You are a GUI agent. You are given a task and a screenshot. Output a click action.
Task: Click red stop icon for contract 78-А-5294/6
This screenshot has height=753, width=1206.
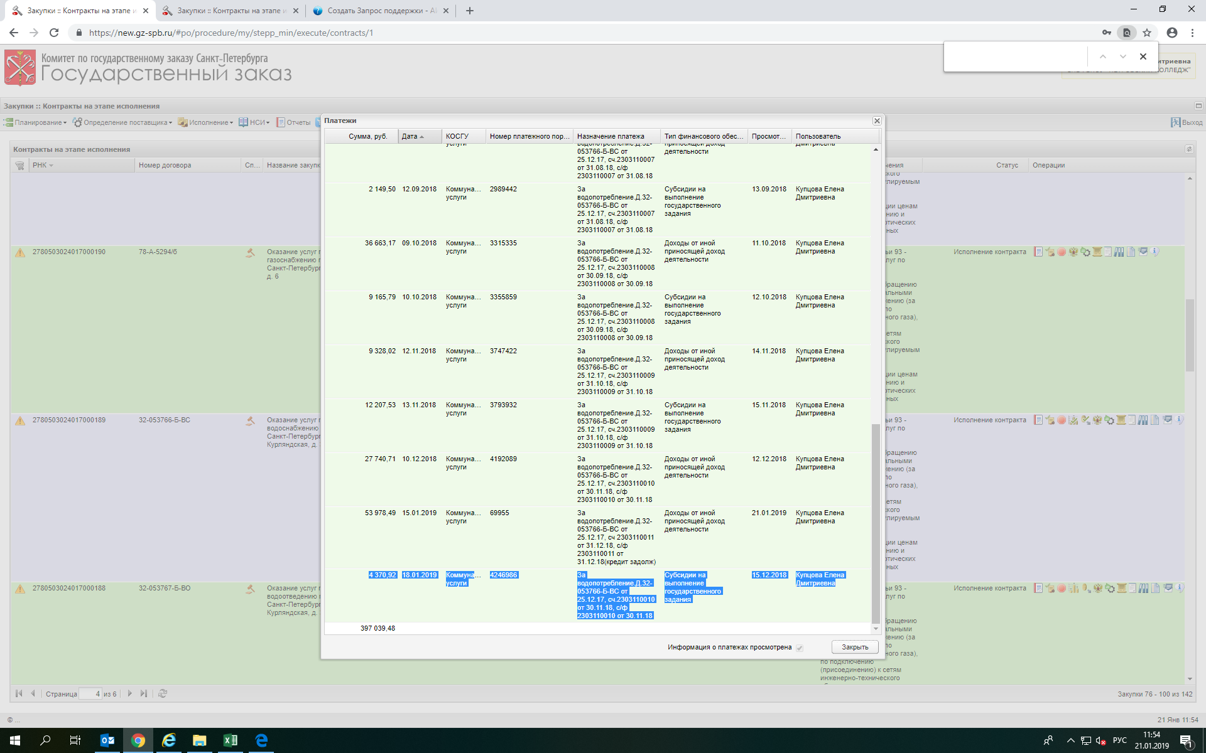tap(1062, 252)
